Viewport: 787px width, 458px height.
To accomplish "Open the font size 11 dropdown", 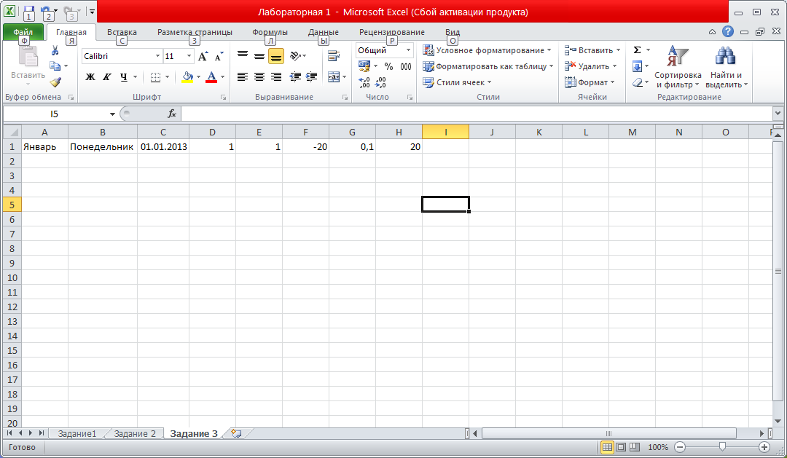I will (x=189, y=56).
